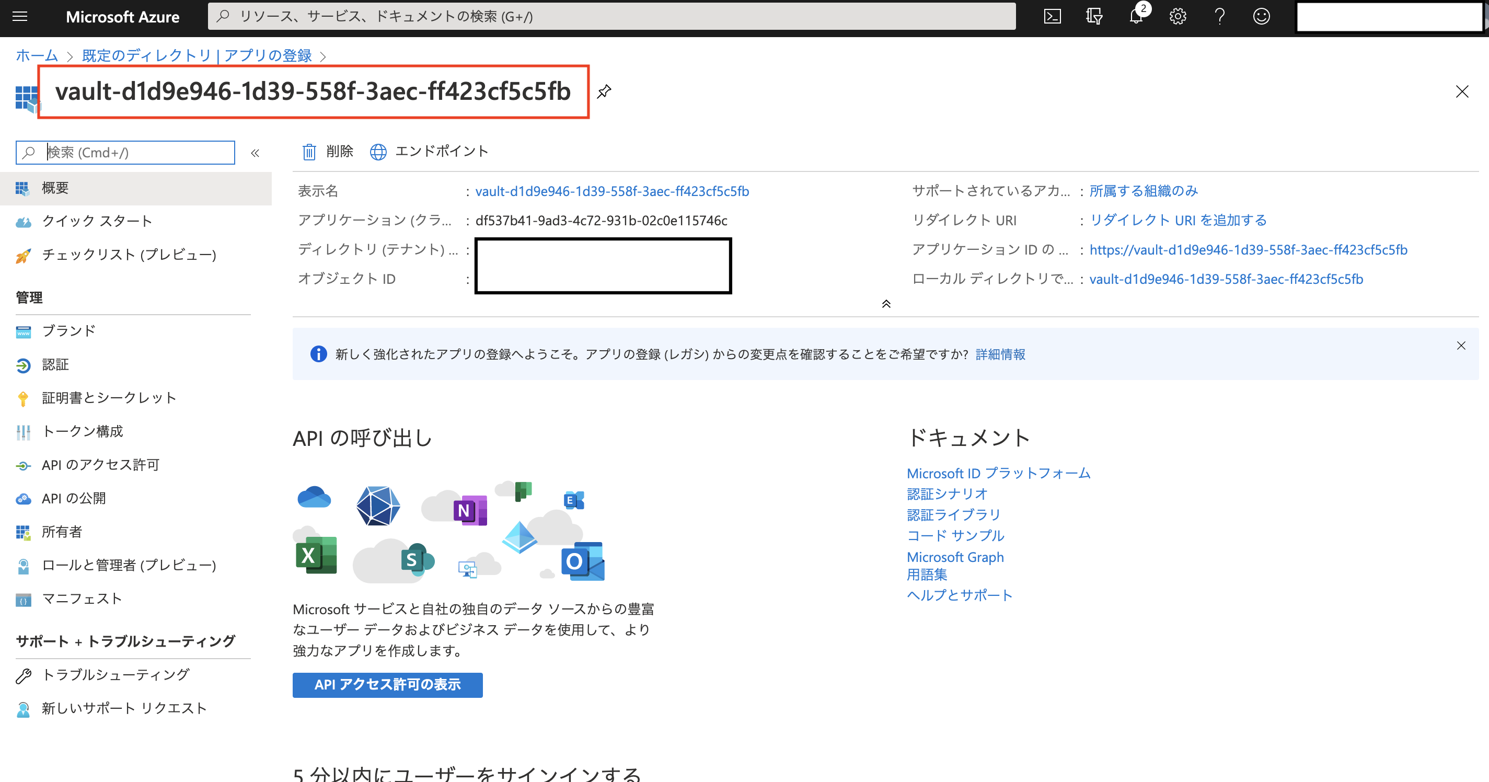
Task: Open コード サンプル doc link
Action: 955,536
